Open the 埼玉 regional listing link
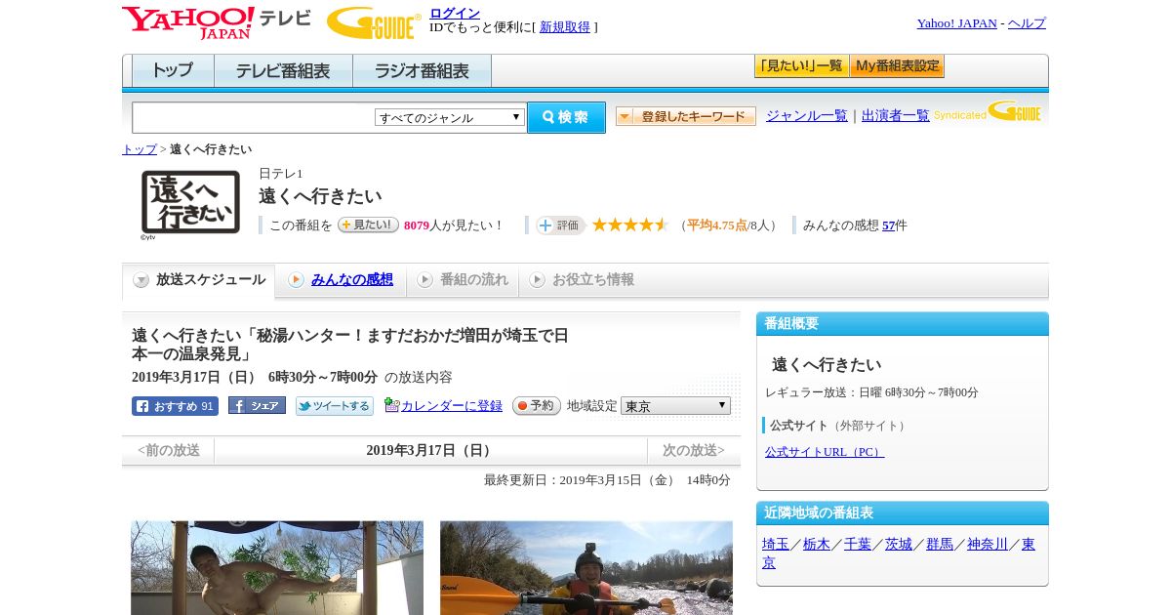 point(776,545)
